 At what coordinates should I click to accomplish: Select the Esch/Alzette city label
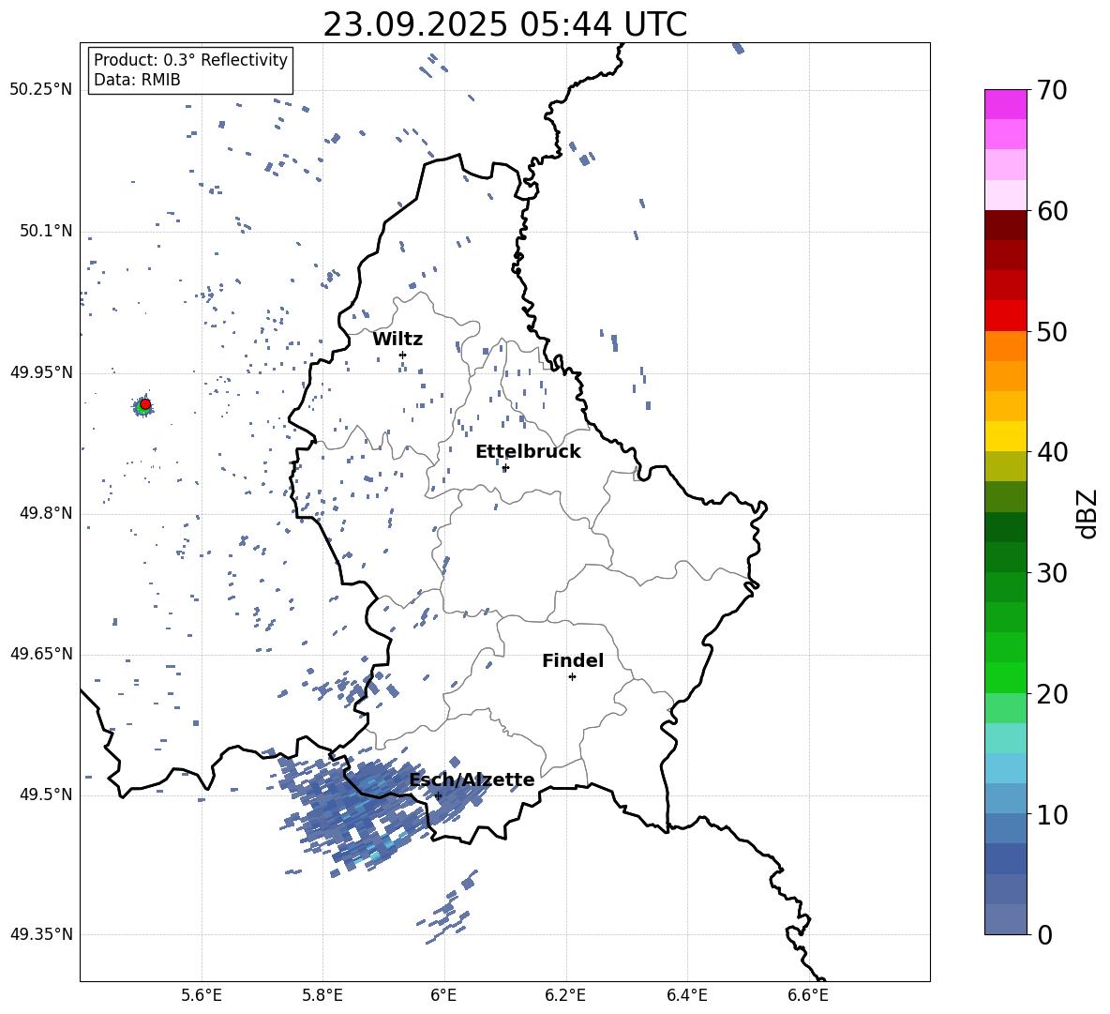pyautogui.click(x=472, y=780)
